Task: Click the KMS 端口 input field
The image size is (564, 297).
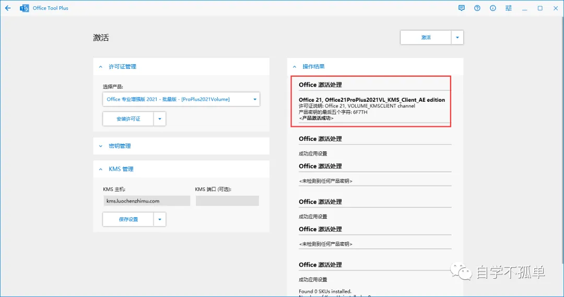Action: (x=227, y=201)
